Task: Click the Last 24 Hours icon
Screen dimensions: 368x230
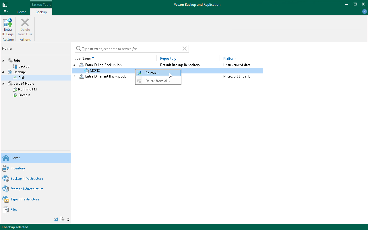Action: [x=10, y=84]
